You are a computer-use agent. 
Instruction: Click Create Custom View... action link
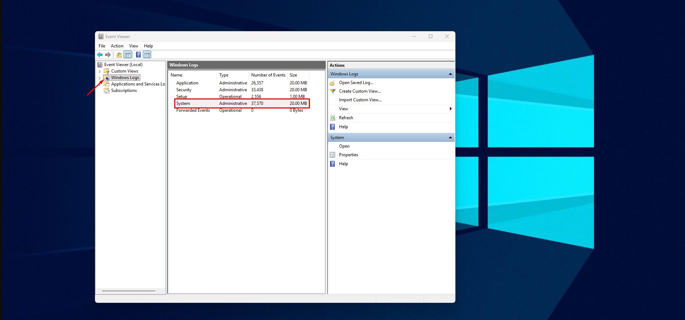pyautogui.click(x=360, y=91)
